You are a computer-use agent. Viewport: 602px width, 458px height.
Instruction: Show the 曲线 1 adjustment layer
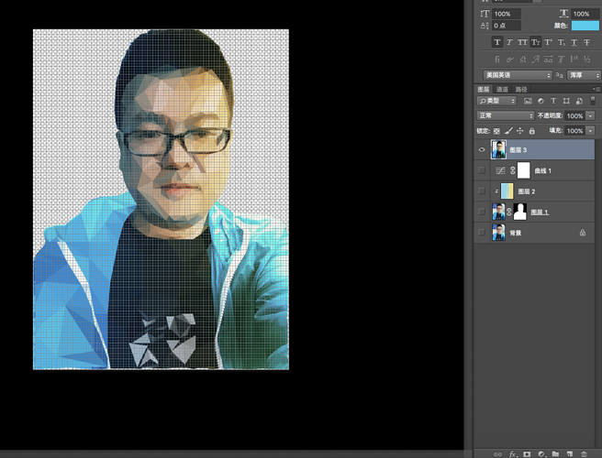[x=482, y=170]
